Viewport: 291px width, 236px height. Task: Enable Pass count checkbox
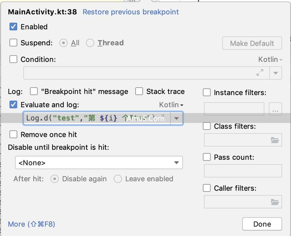207,157
